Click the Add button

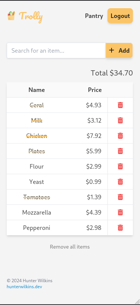point(119,50)
